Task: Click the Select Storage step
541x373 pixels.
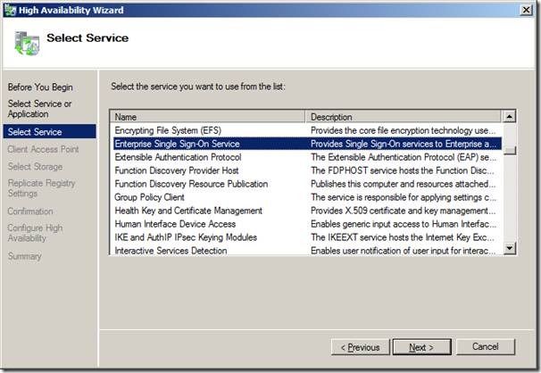Action: click(x=35, y=167)
